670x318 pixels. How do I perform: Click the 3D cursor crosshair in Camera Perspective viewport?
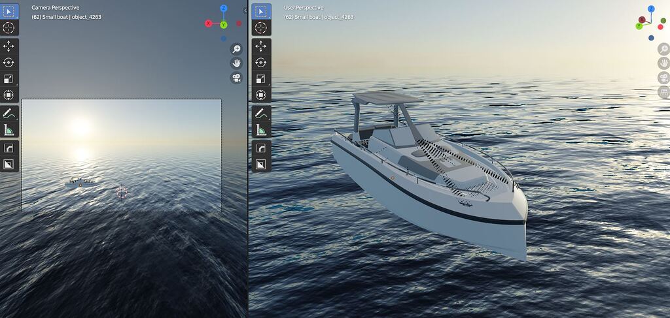click(122, 192)
